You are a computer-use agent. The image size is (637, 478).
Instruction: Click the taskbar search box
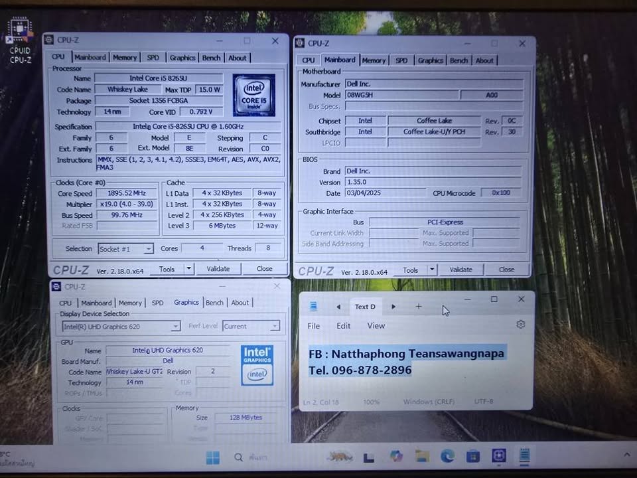(x=252, y=457)
